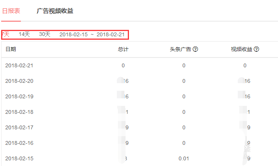Click the 头条广告 column header text
This screenshot has width=278, height=166.
click(x=181, y=50)
